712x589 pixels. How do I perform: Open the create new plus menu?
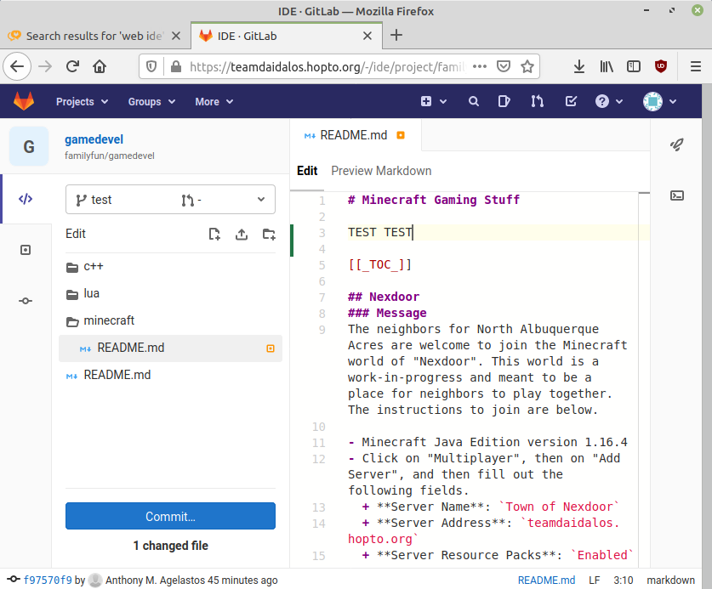point(433,102)
